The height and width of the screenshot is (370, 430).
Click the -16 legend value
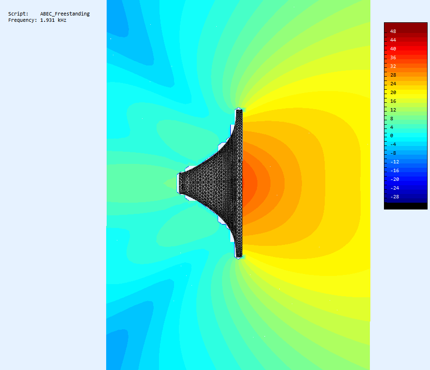pos(395,171)
